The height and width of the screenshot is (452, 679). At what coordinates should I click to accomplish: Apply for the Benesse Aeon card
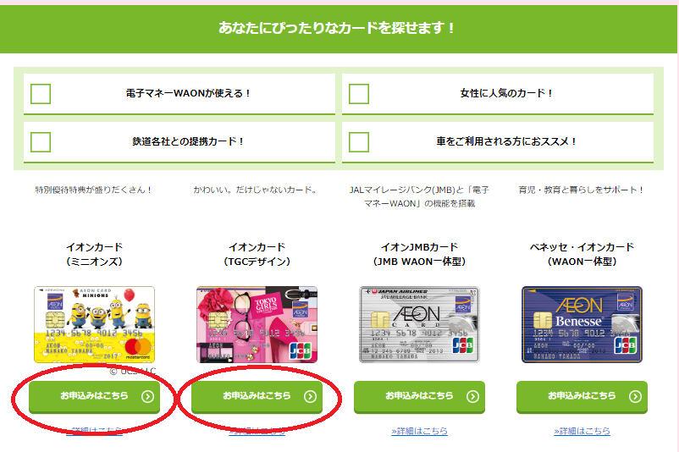coord(582,397)
